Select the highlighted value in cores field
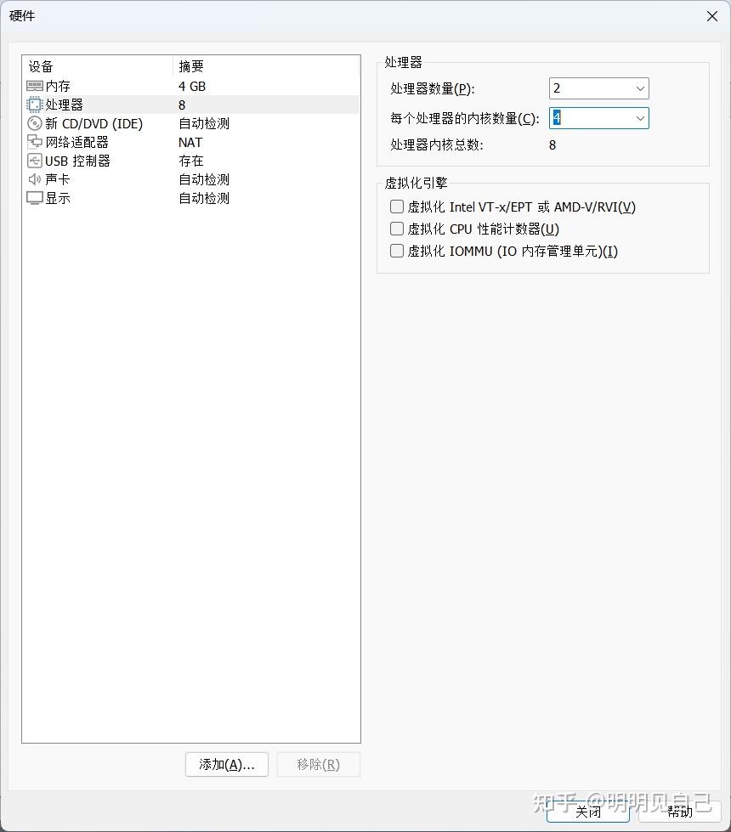 pyautogui.click(x=557, y=118)
